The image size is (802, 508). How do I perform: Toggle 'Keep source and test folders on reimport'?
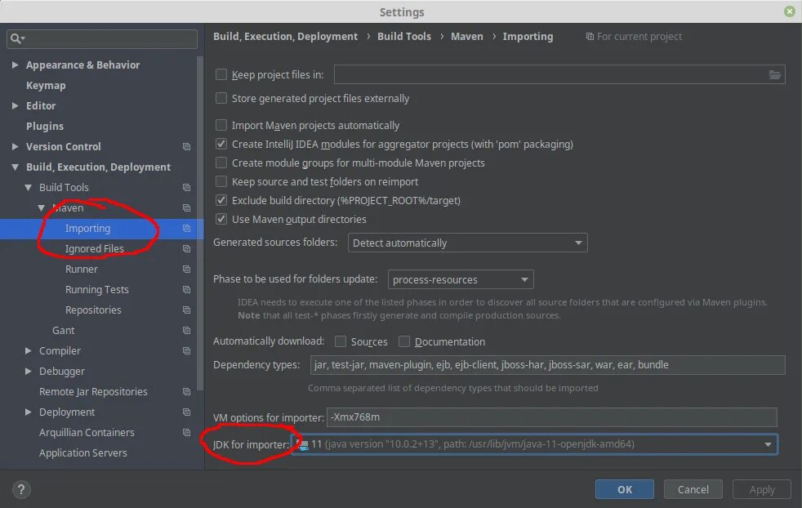[221, 181]
